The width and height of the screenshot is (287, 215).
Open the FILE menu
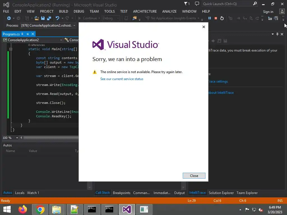coord(6,11)
